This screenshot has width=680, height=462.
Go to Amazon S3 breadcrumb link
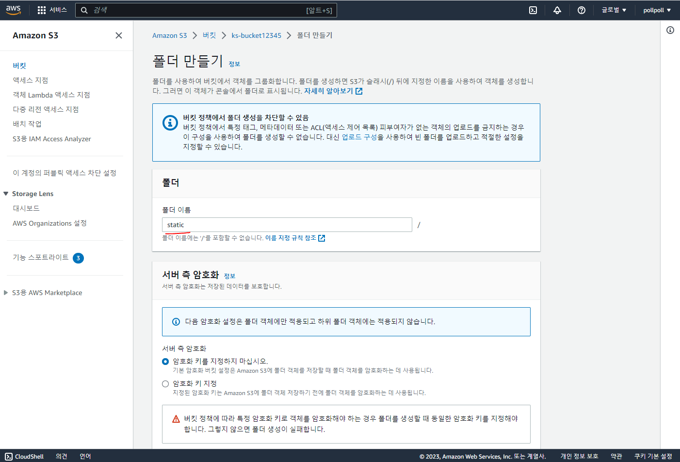(x=169, y=35)
